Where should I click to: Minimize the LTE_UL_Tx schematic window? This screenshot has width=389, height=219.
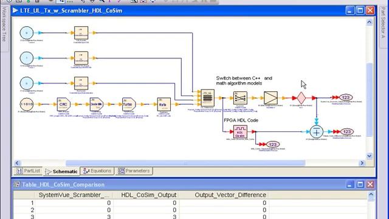[x=350, y=10]
